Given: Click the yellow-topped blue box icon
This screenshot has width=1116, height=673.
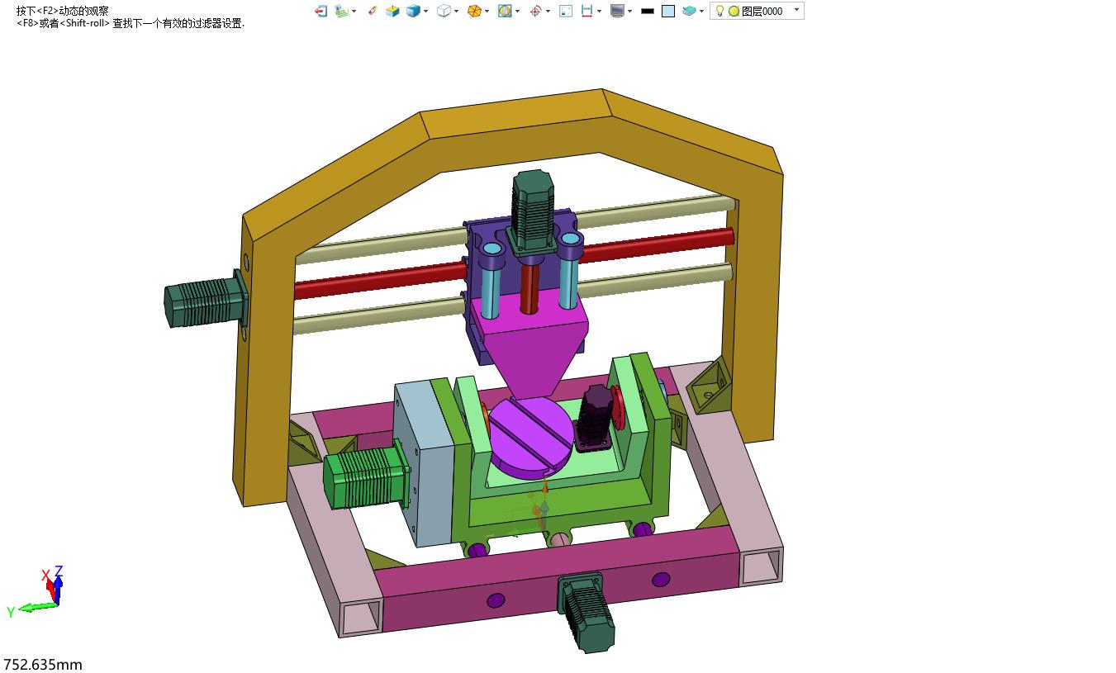Looking at the screenshot, I should coord(393,11).
